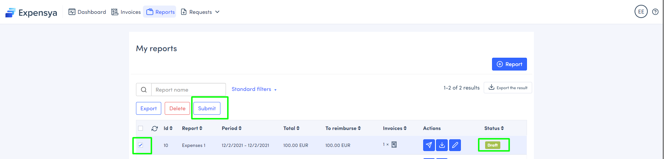Open the Requests dropdown menu
Screen dimensions: 664x159
[201, 12]
